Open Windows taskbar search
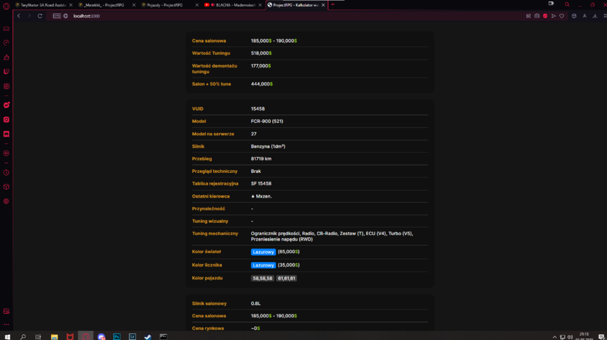Screen dimensions: 607x340 pos(23,336)
